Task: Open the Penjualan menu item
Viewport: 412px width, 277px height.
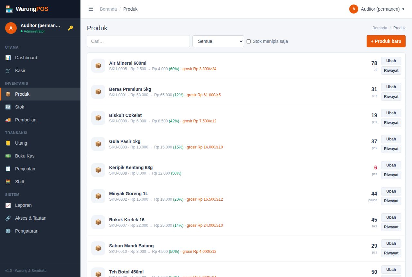Action: tap(40, 169)
